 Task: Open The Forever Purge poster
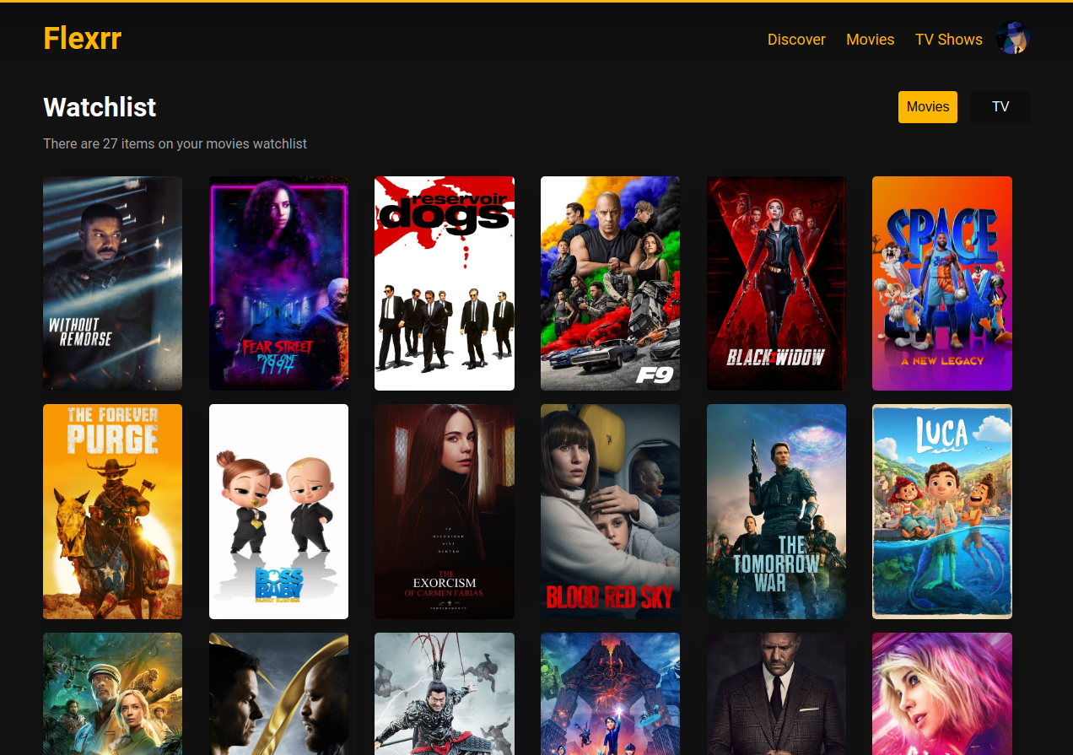tap(113, 511)
